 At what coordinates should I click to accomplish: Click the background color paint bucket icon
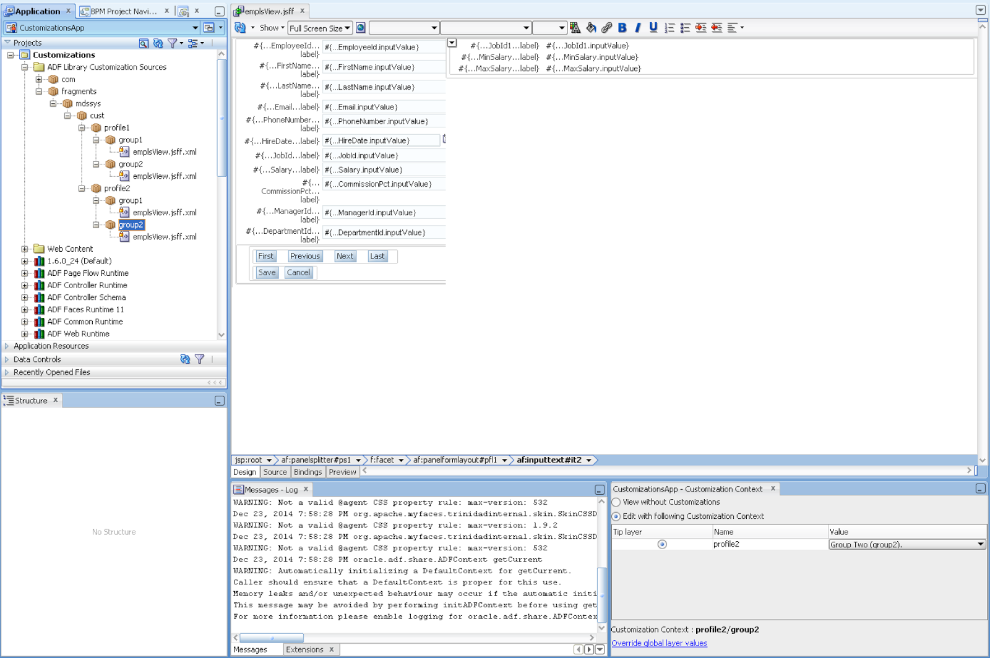(591, 28)
